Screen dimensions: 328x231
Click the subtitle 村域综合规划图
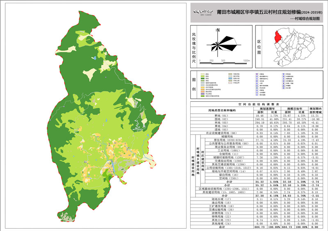point(305,19)
